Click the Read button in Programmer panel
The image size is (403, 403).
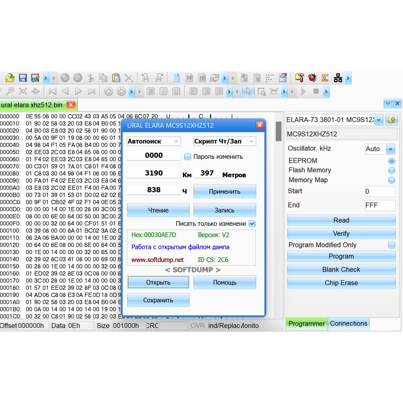pos(341,220)
